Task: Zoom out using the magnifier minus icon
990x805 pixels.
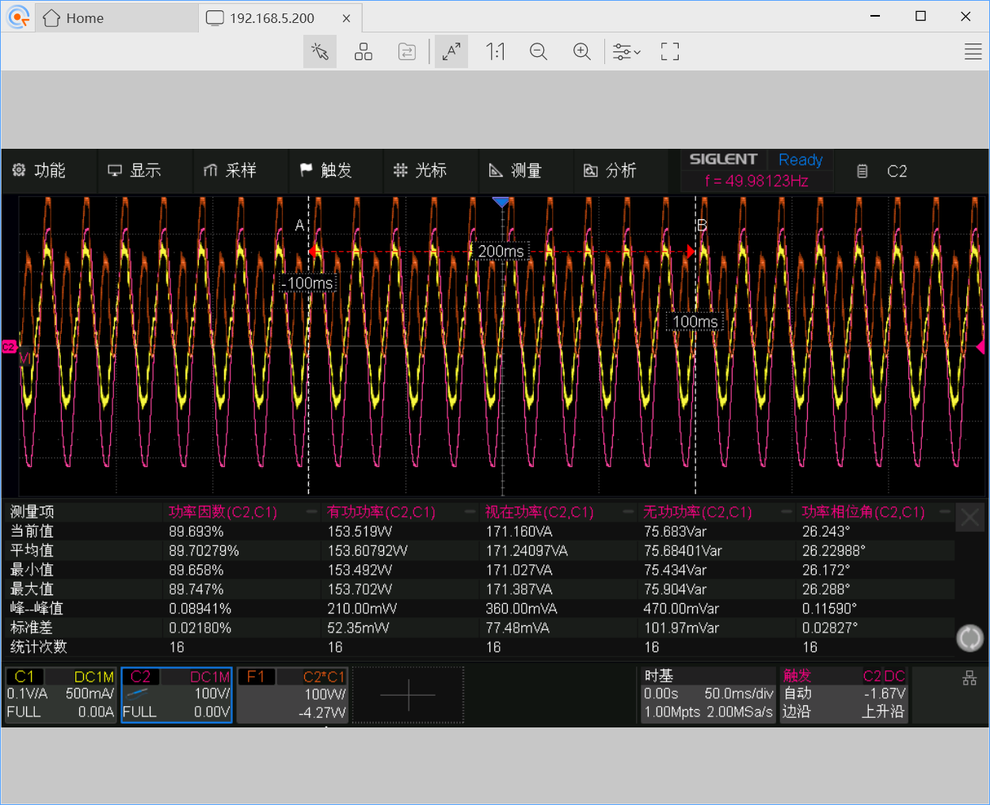Action: pos(539,52)
